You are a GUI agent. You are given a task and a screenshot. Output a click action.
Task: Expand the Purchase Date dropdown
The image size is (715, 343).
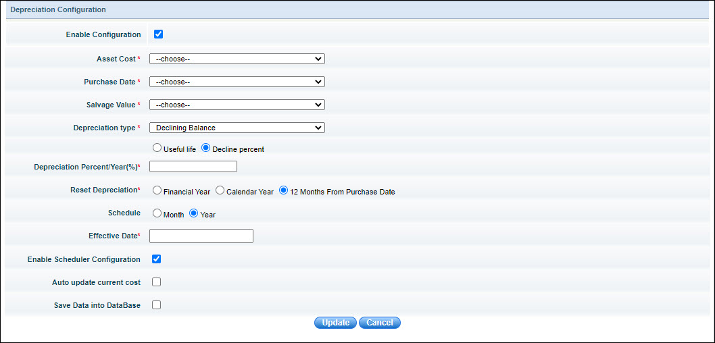pos(237,82)
